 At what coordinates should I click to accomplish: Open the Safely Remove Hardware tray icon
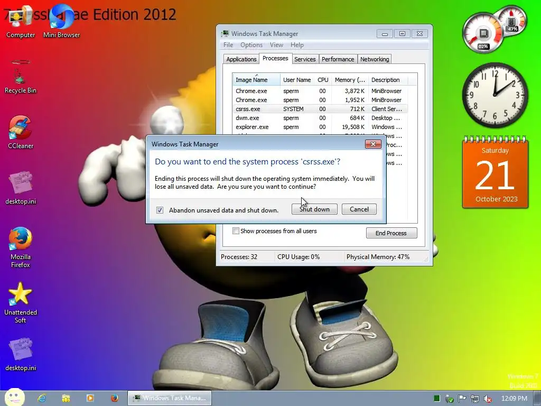point(449,399)
